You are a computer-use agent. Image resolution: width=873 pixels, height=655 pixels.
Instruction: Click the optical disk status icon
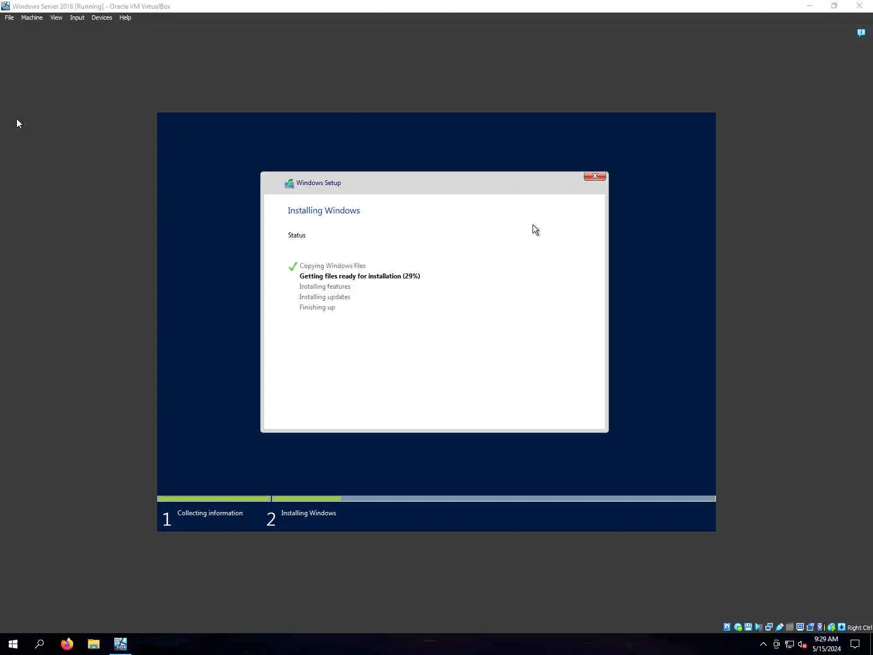pos(738,627)
